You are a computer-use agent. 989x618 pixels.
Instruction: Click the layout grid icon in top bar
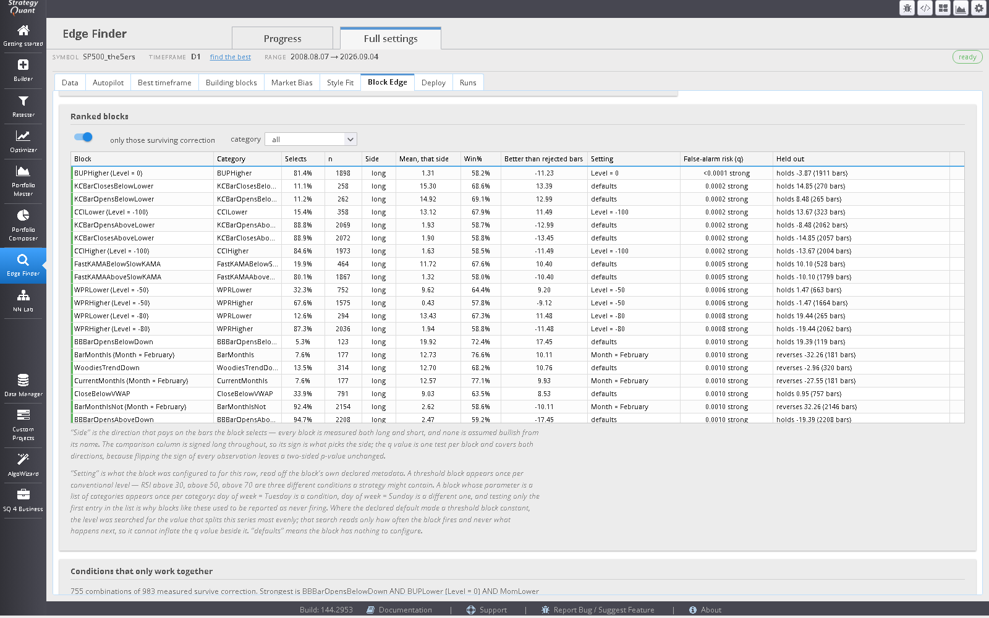(x=943, y=8)
